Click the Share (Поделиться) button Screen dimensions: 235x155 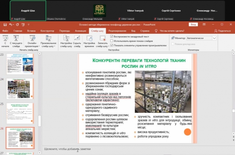[x=223, y=31]
